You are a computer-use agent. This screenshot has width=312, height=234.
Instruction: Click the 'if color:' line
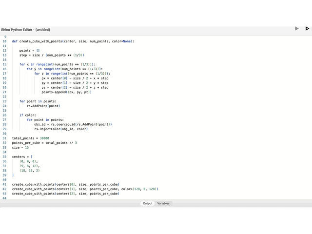(28, 115)
